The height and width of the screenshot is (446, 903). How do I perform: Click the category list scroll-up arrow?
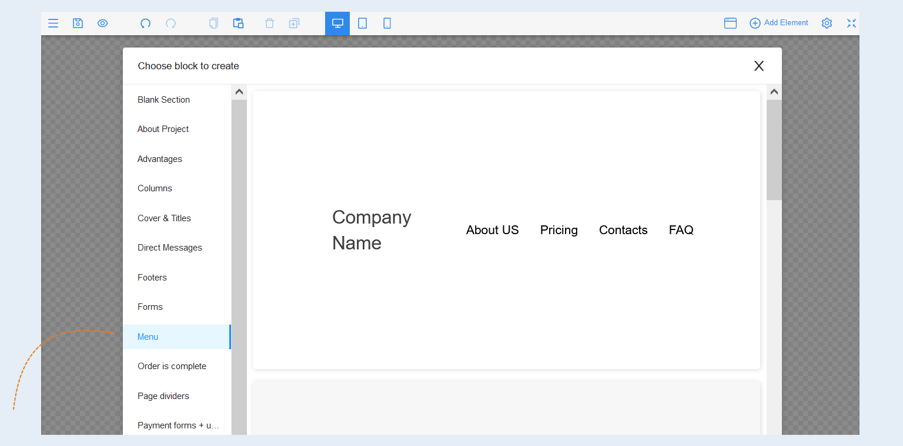pos(239,92)
